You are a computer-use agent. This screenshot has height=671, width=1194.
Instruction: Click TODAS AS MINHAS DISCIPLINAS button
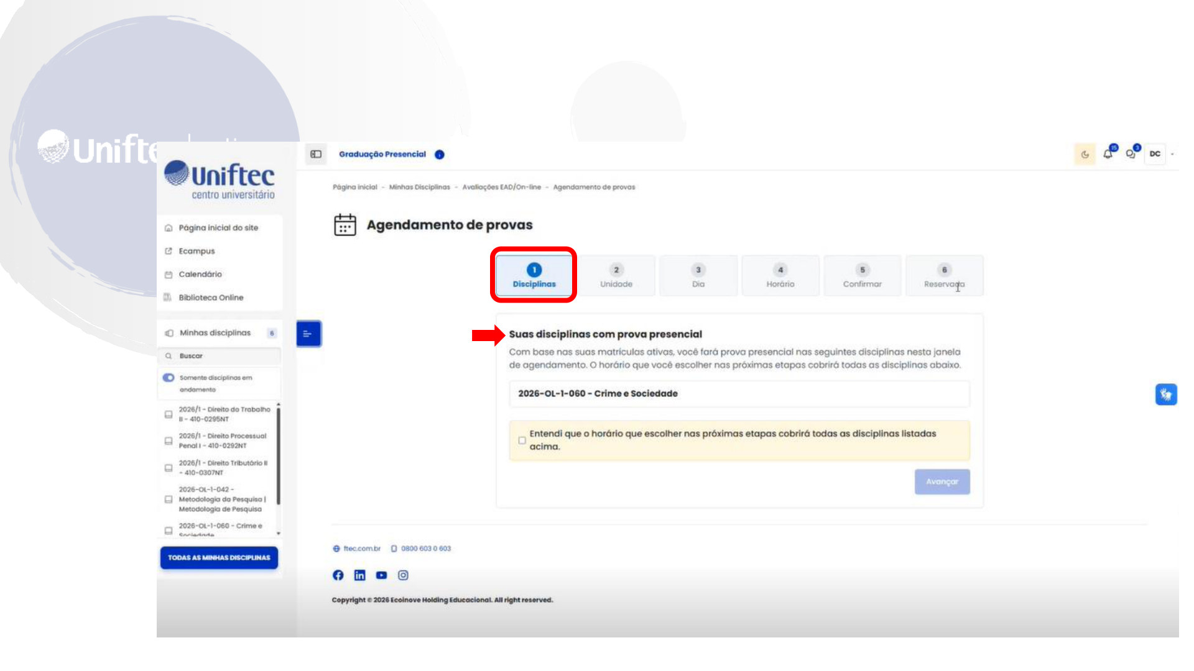[219, 558]
